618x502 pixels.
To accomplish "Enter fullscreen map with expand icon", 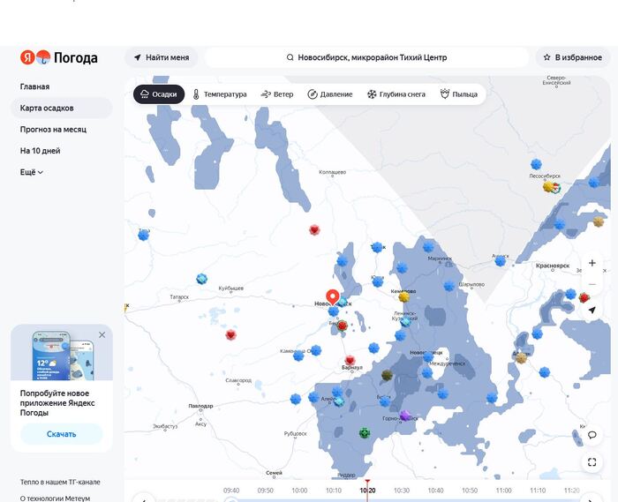I will pyautogui.click(x=592, y=461).
